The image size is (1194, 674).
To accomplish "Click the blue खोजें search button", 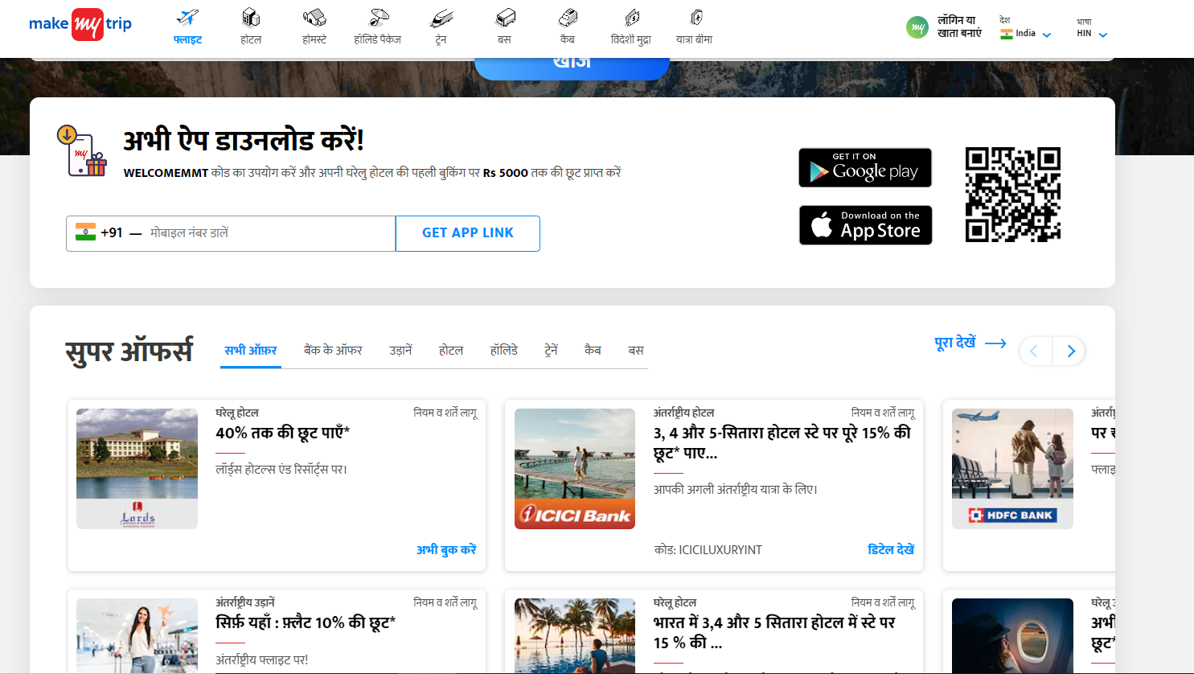I will [572, 68].
